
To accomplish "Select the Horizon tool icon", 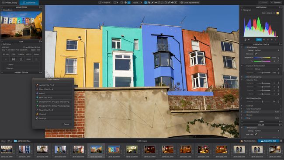I will pyautogui.click(x=156, y=3).
